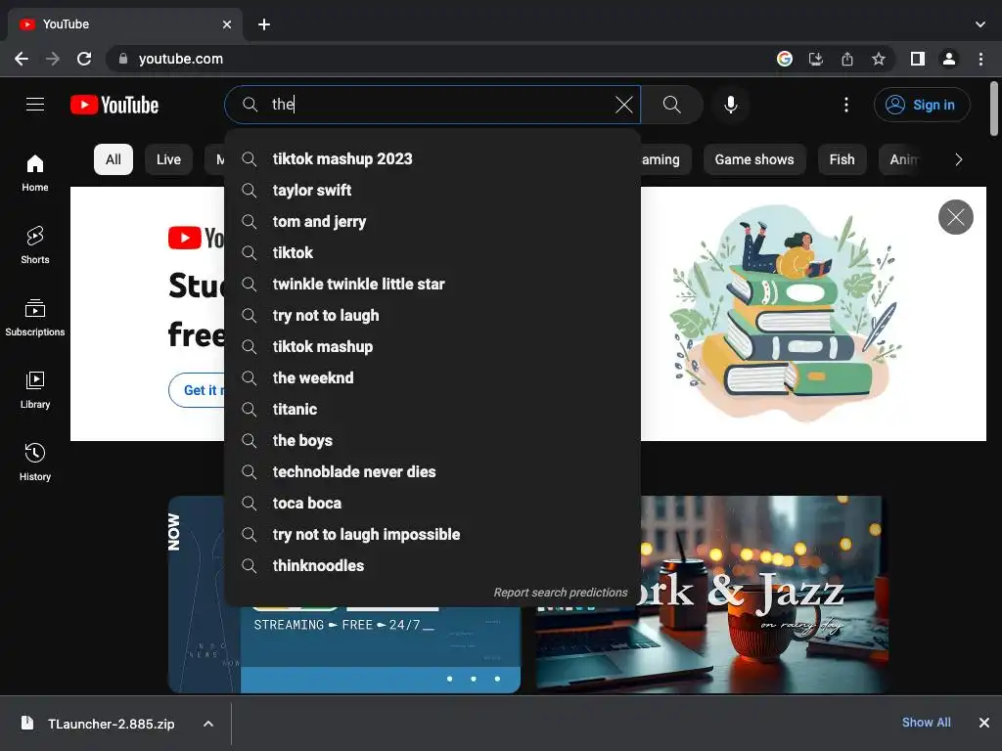Choose suggestion the weeknd
1002x751 pixels.
pos(432,378)
